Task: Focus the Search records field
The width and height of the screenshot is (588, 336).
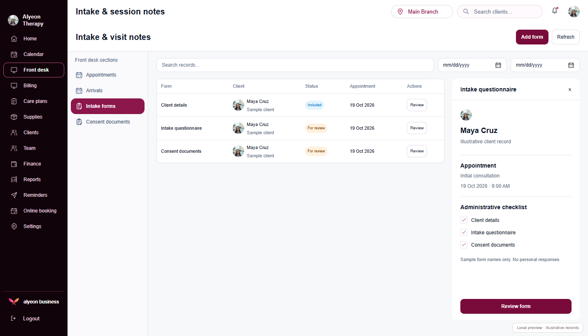Action: tap(295, 65)
